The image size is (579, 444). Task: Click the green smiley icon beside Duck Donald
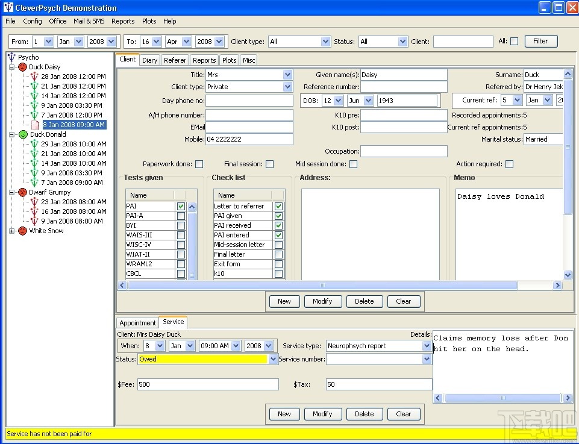click(x=22, y=134)
